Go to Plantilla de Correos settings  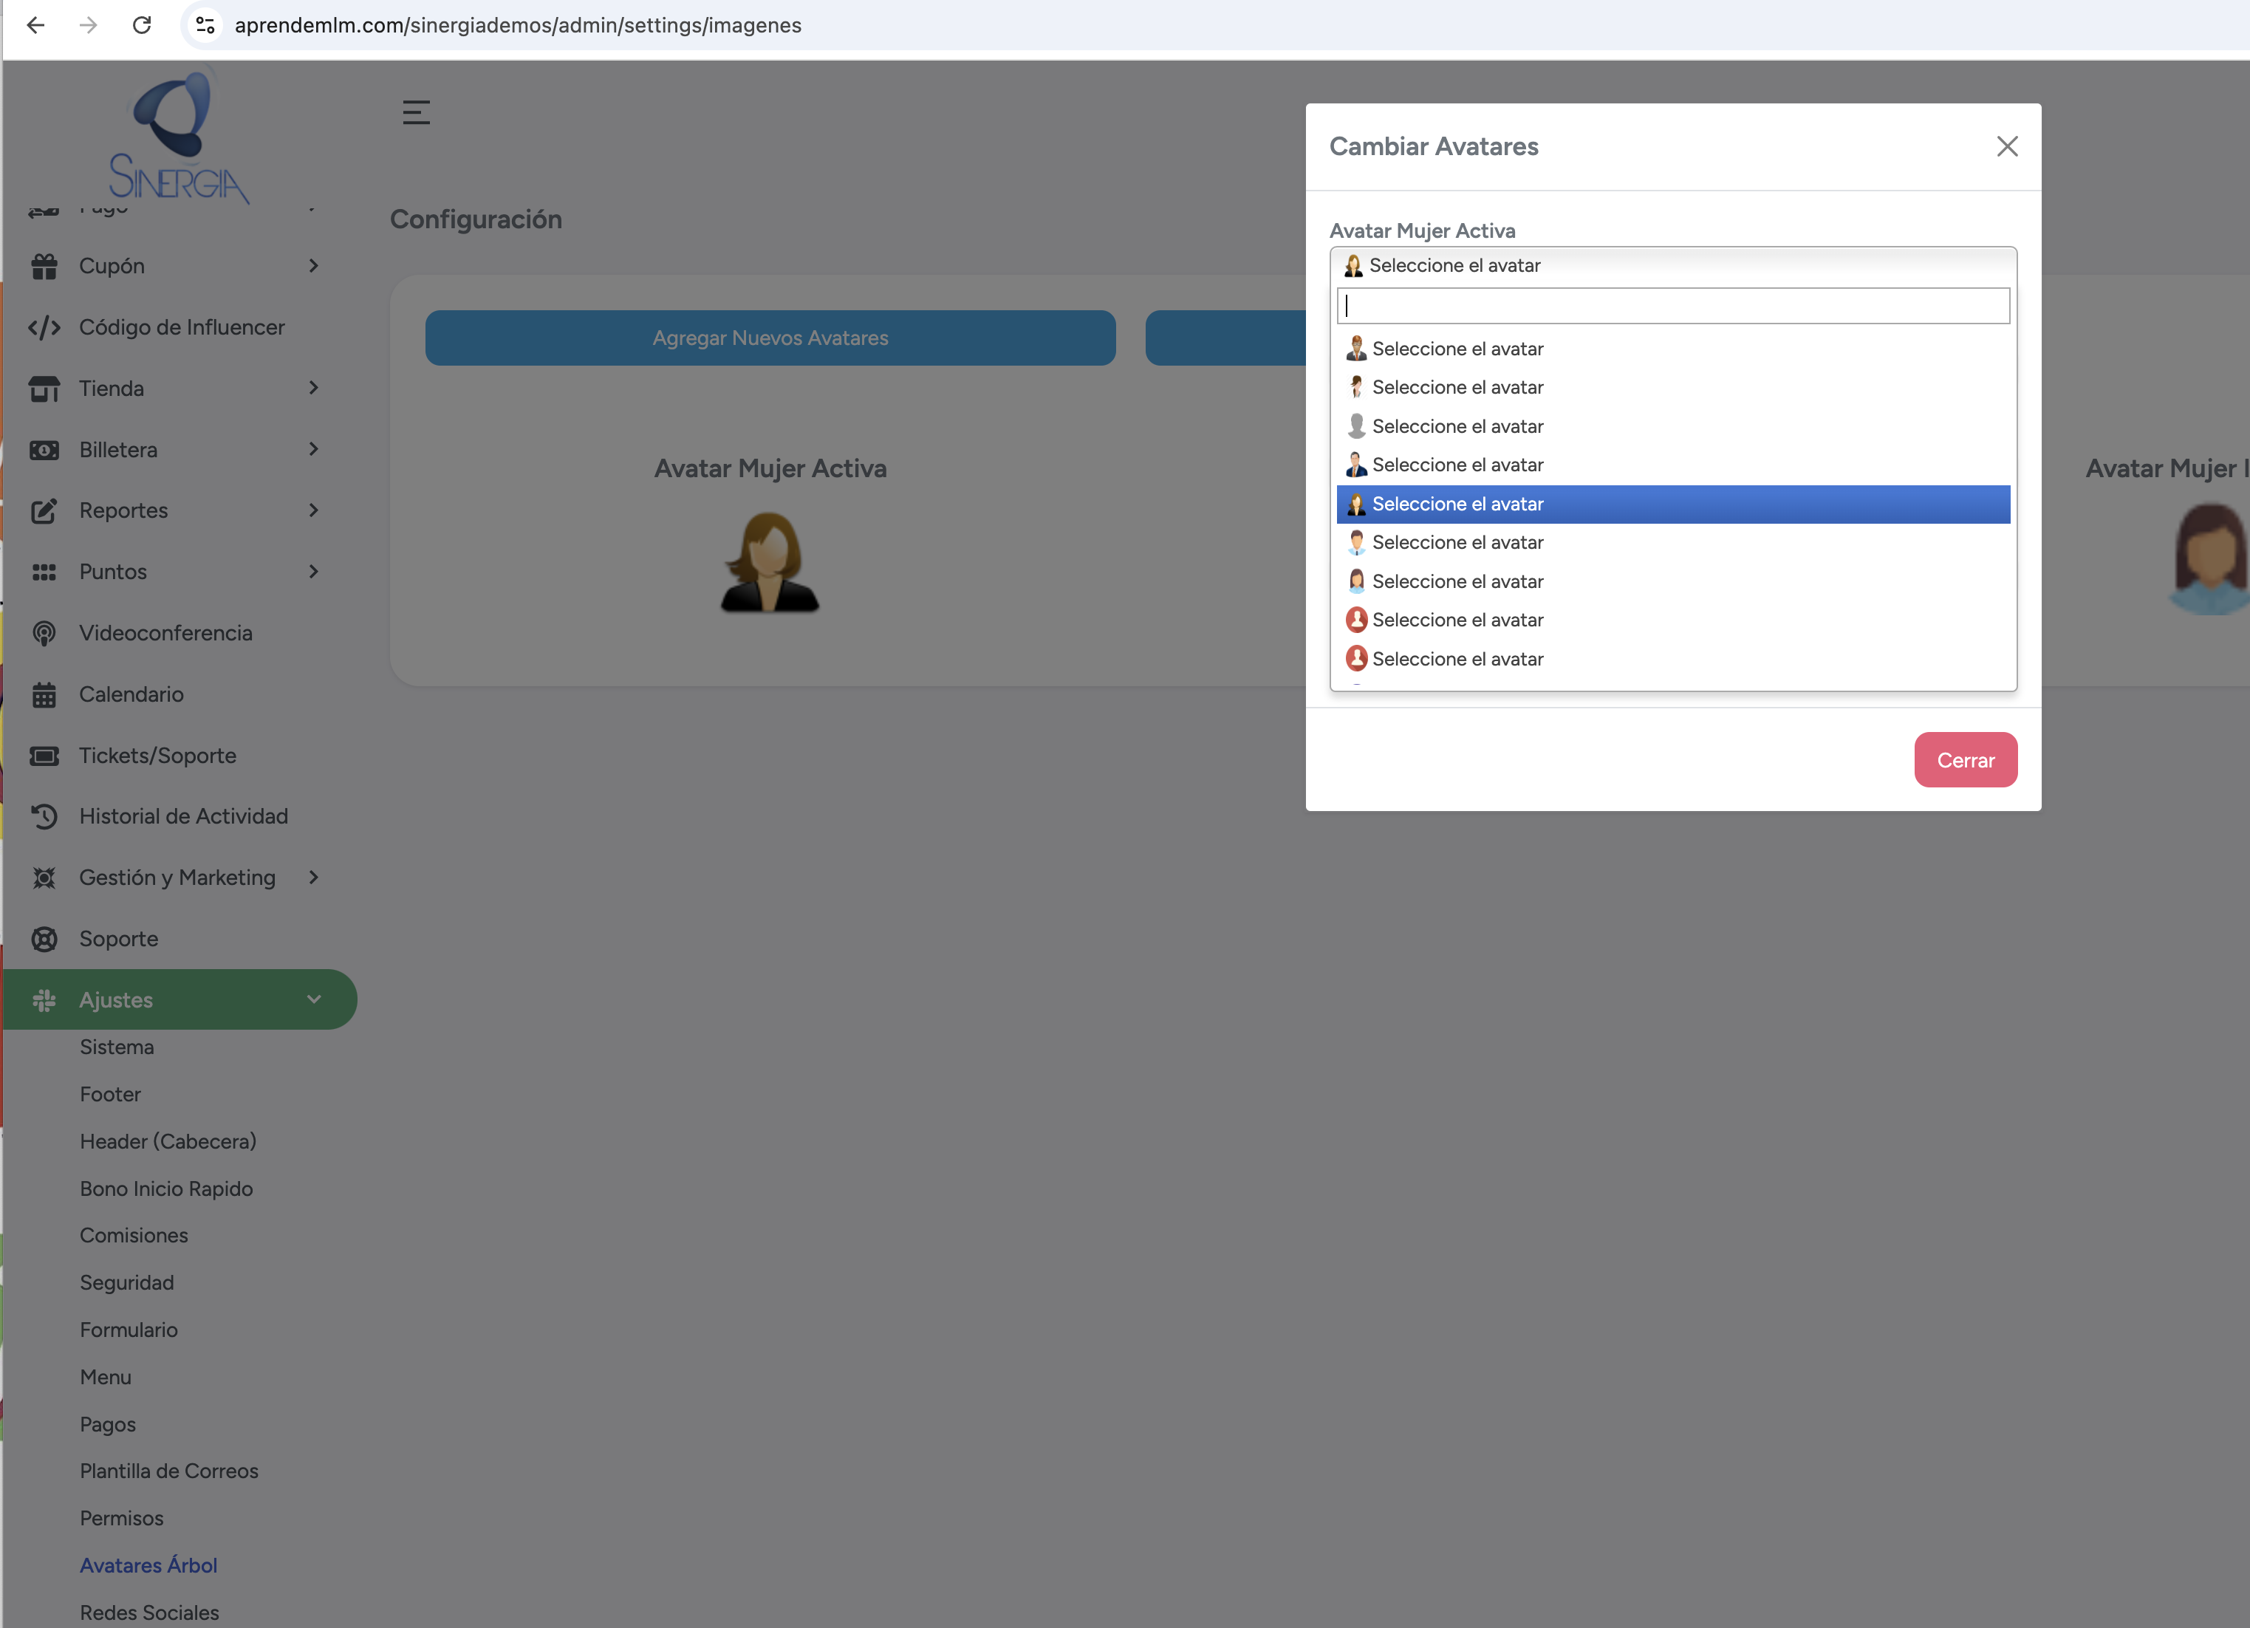168,1471
